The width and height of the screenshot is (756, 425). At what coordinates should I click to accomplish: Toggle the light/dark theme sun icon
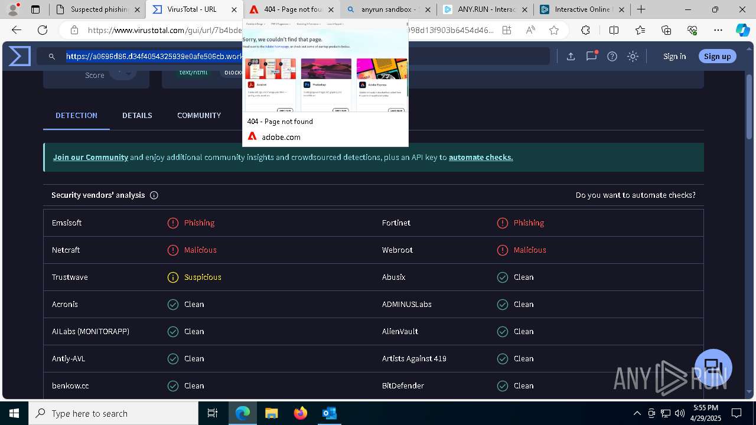(633, 57)
